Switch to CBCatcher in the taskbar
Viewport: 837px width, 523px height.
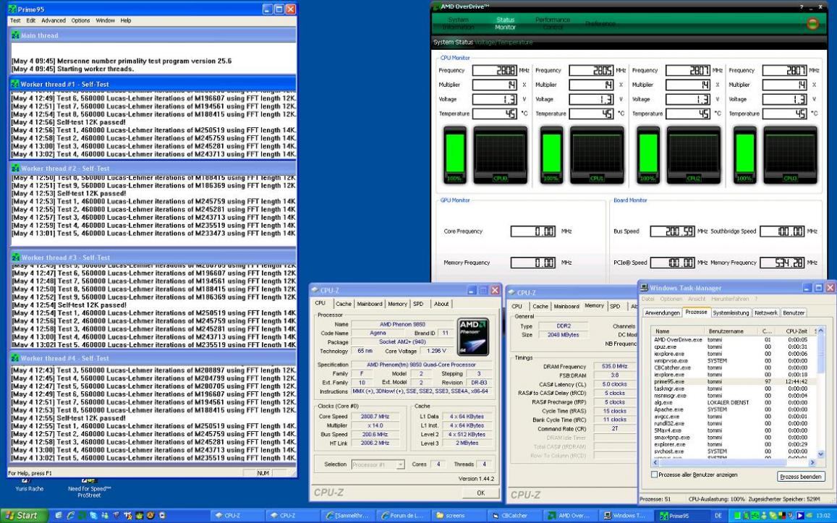click(514, 516)
